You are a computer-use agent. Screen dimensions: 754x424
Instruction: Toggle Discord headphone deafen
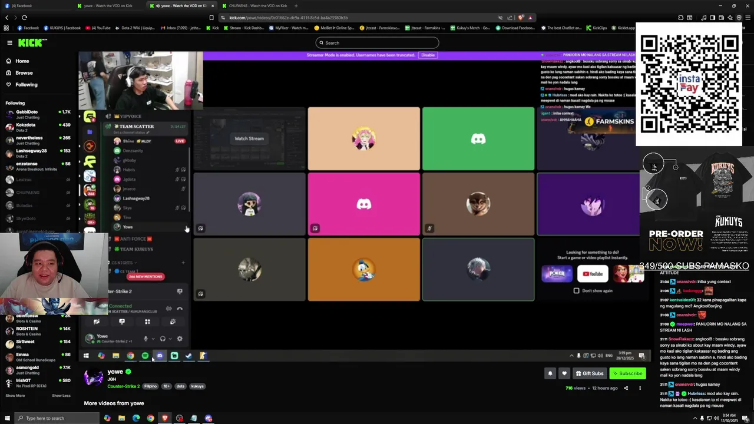tap(163, 339)
